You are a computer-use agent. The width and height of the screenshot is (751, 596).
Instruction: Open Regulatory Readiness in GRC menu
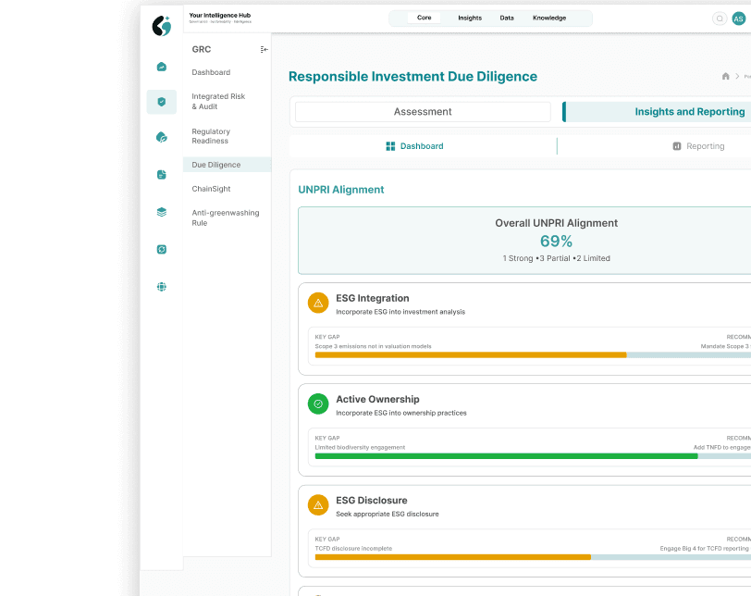(x=211, y=136)
